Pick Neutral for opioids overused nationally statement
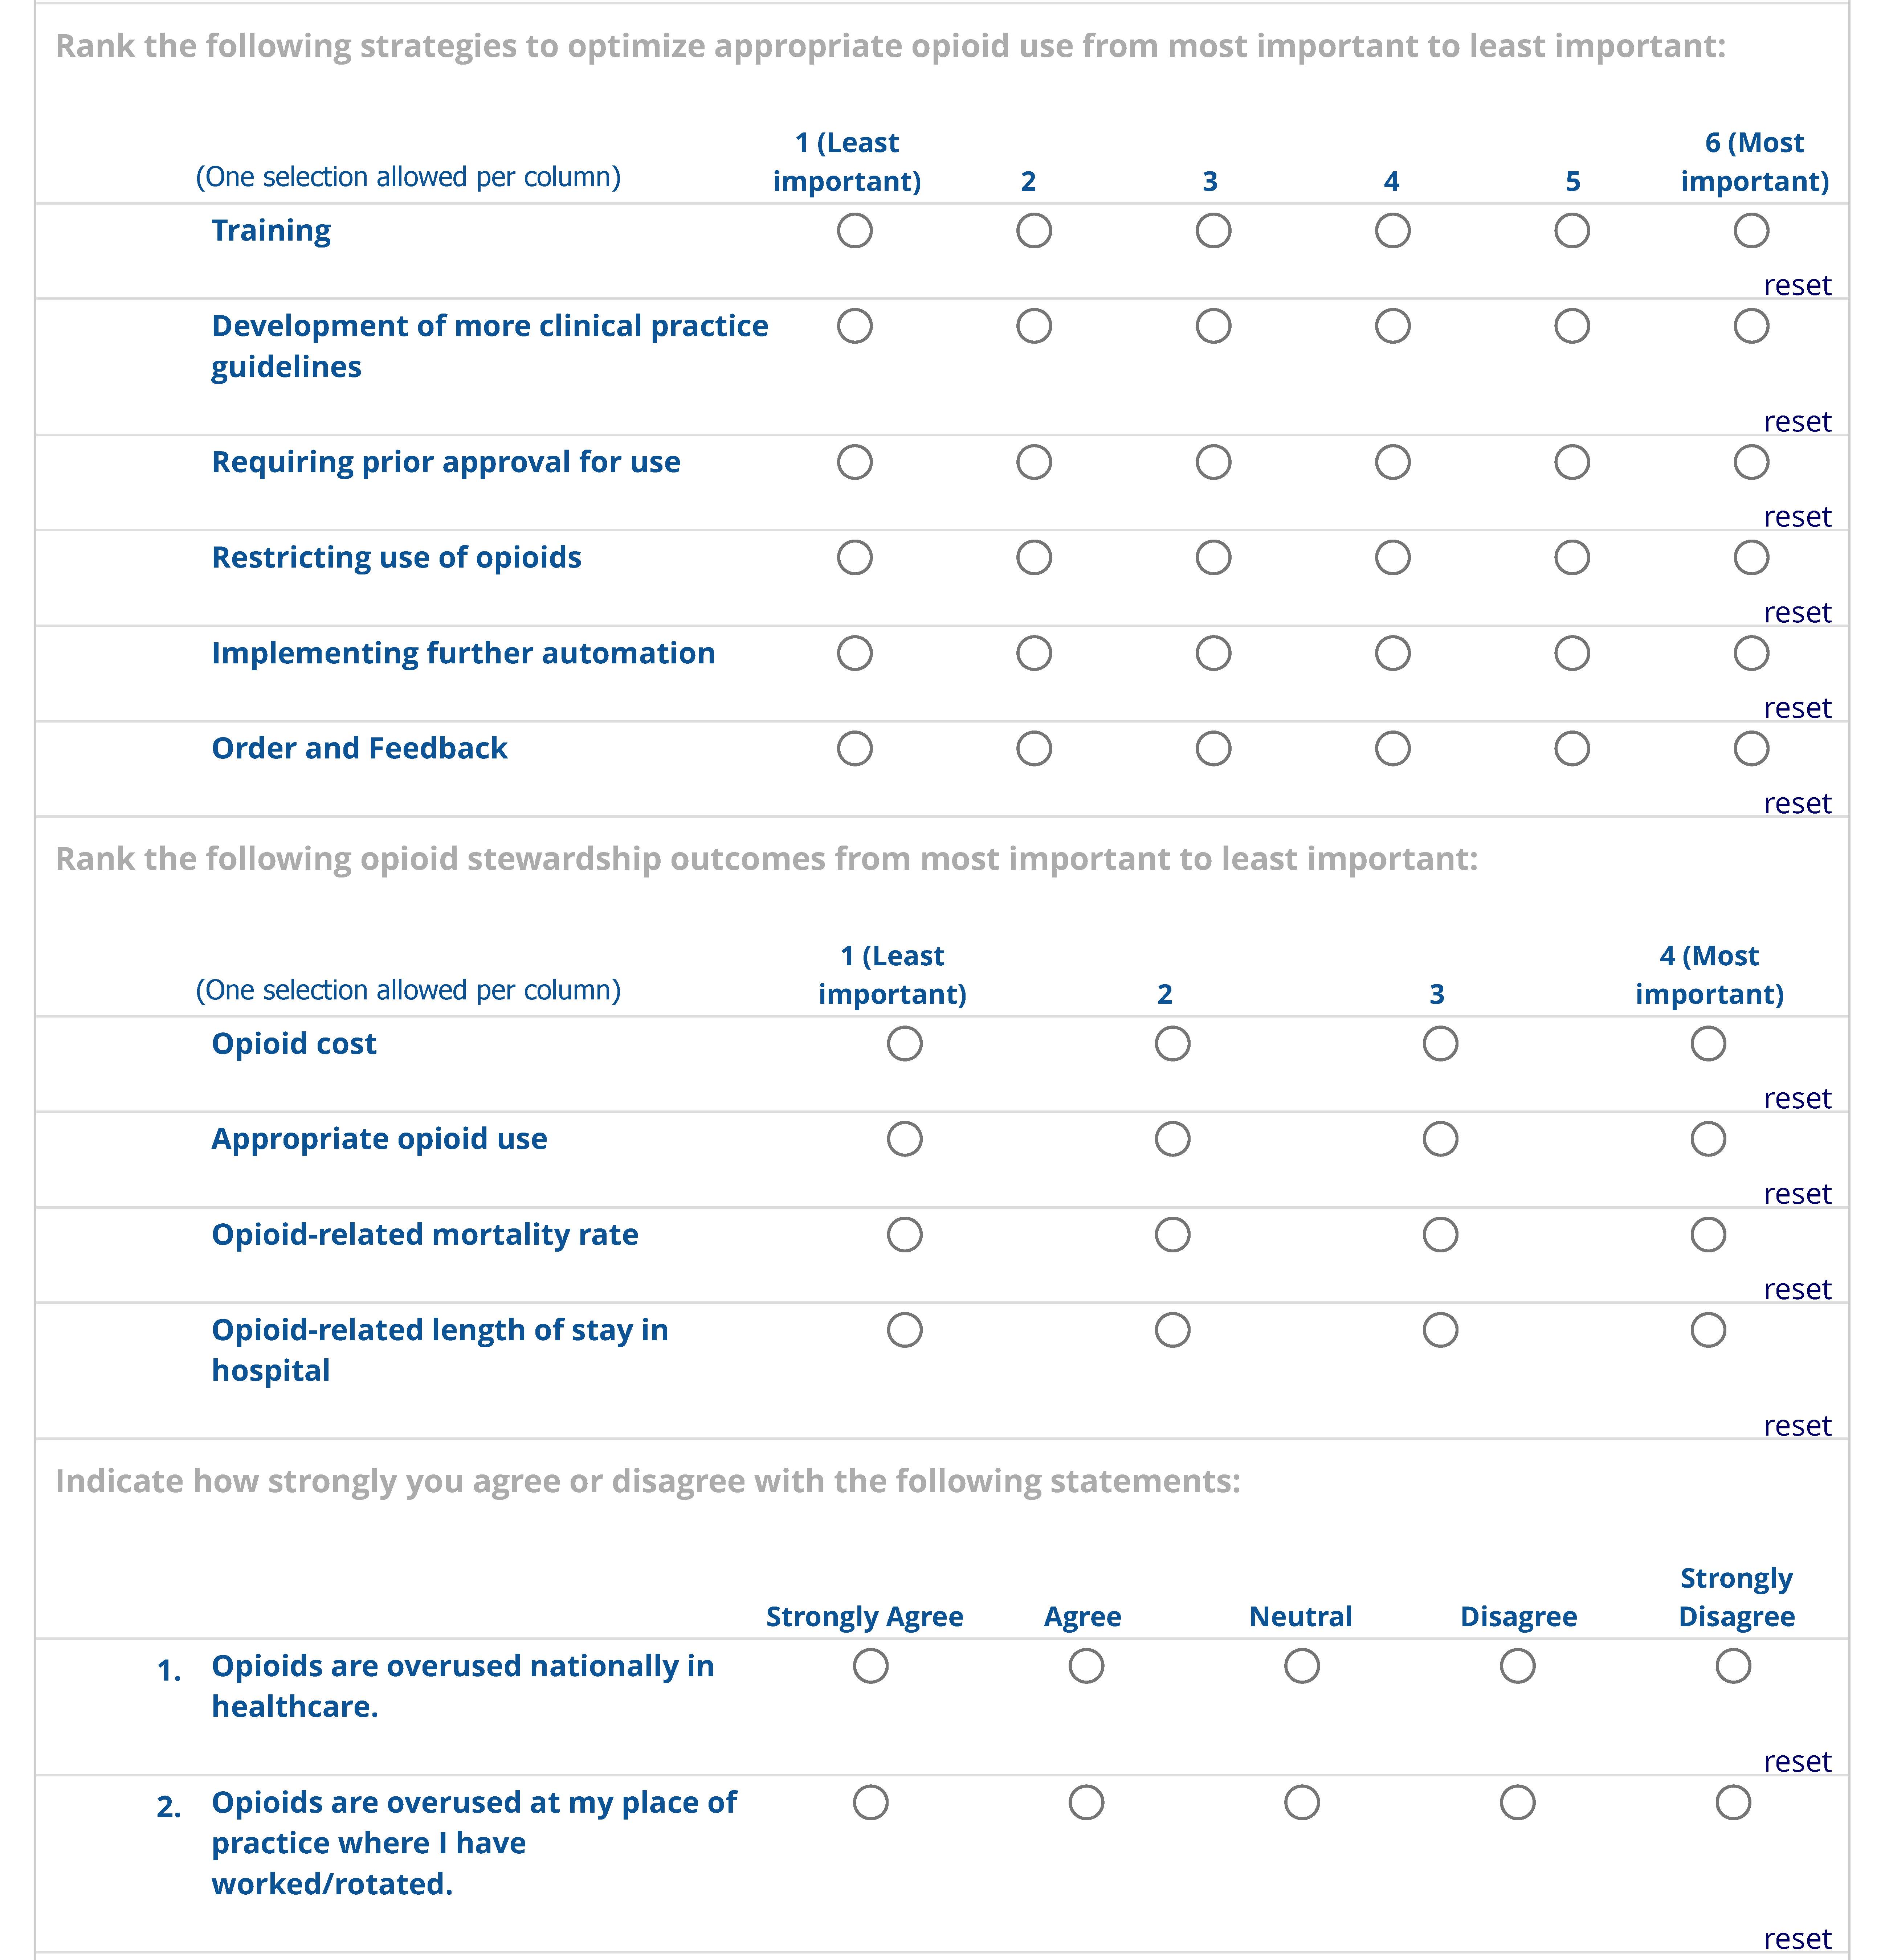This screenshot has height=1960, width=1881. tap(1301, 1666)
